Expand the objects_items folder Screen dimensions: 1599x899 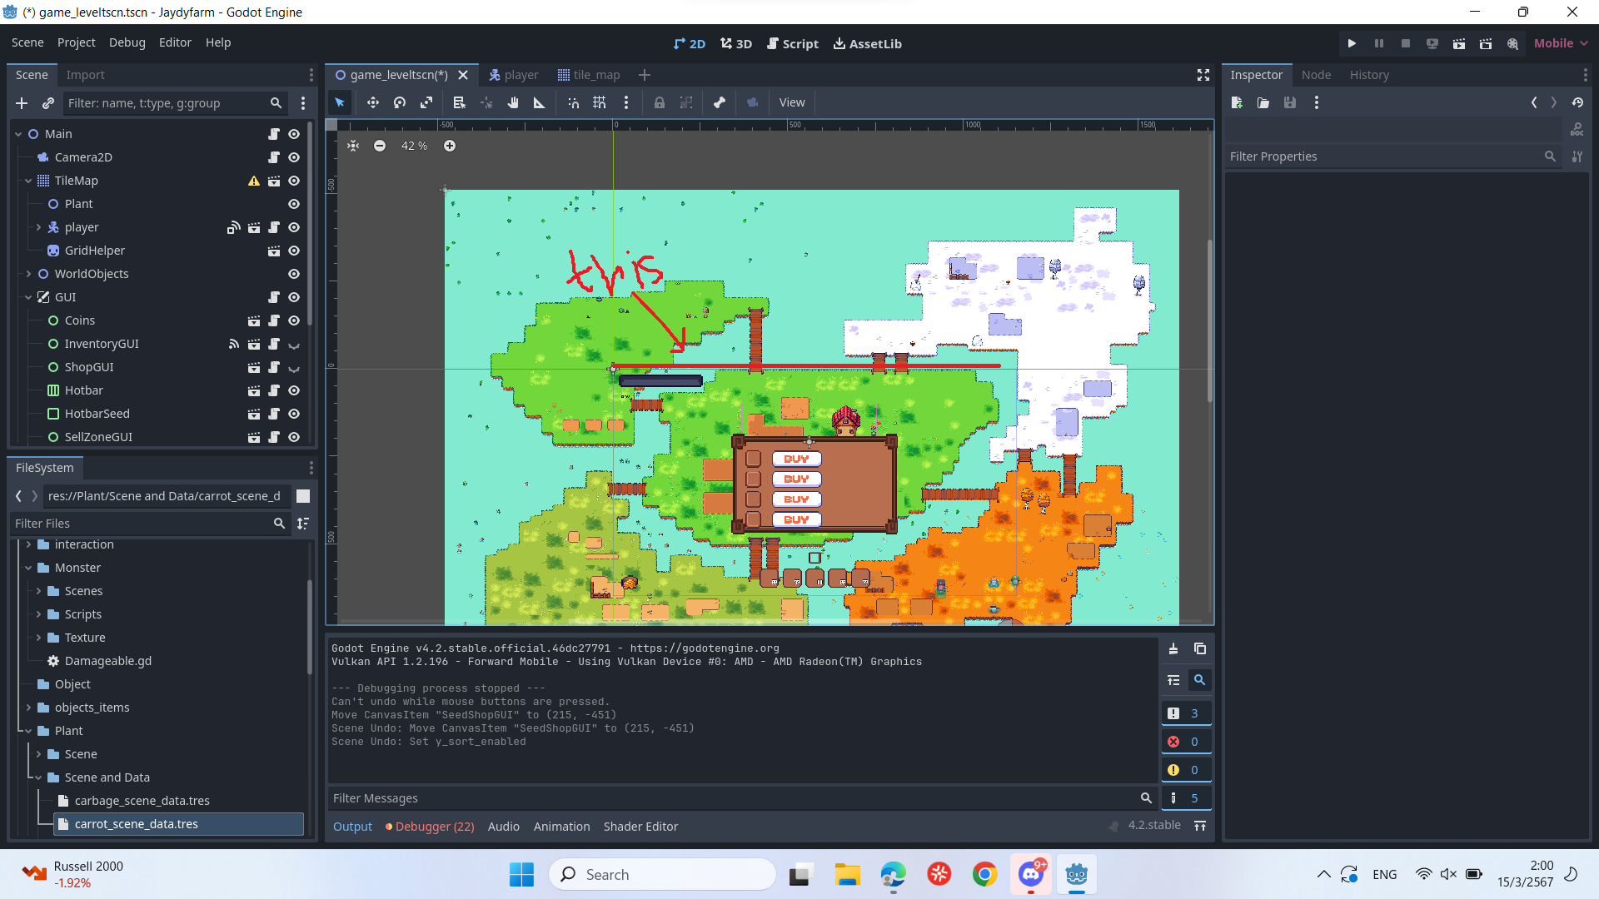tap(28, 708)
